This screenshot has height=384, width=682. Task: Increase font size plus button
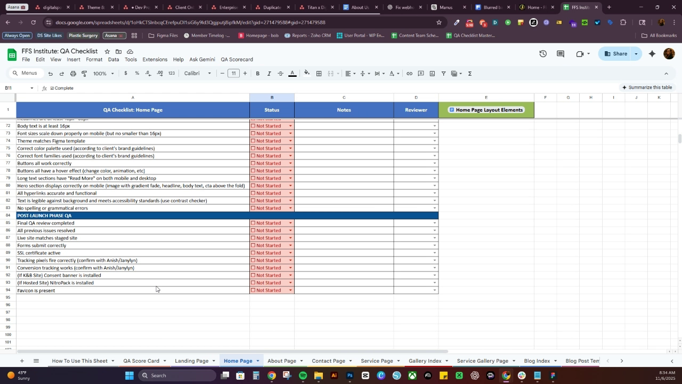point(245,74)
